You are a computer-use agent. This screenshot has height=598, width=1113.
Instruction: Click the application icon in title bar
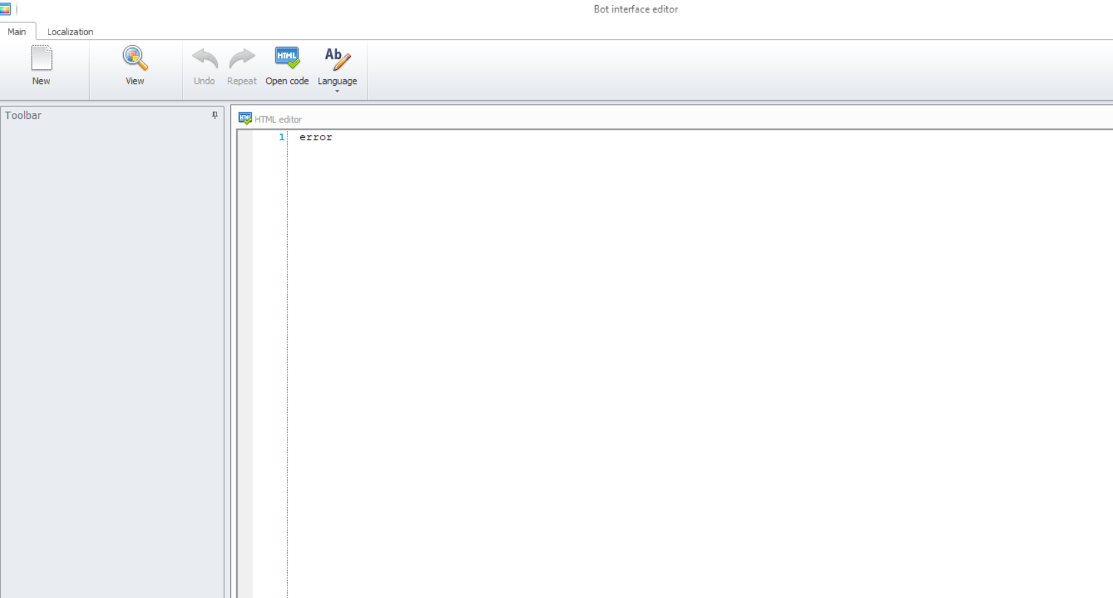coord(5,9)
